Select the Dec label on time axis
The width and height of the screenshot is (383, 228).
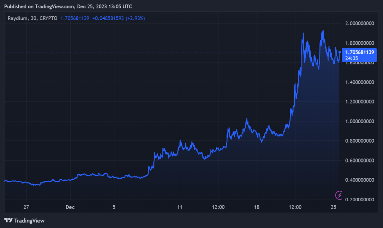[x=70, y=207]
